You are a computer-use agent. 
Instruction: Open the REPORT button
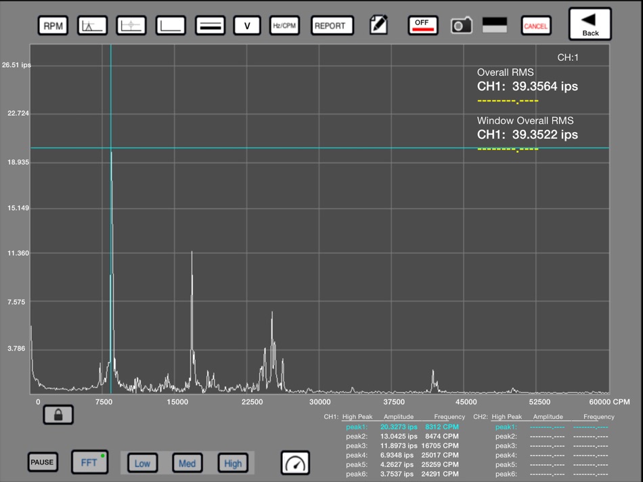click(x=332, y=26)
